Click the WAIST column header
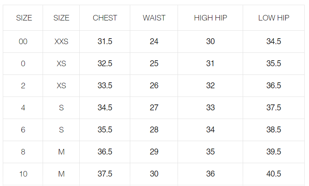 [x=154, y=18]
